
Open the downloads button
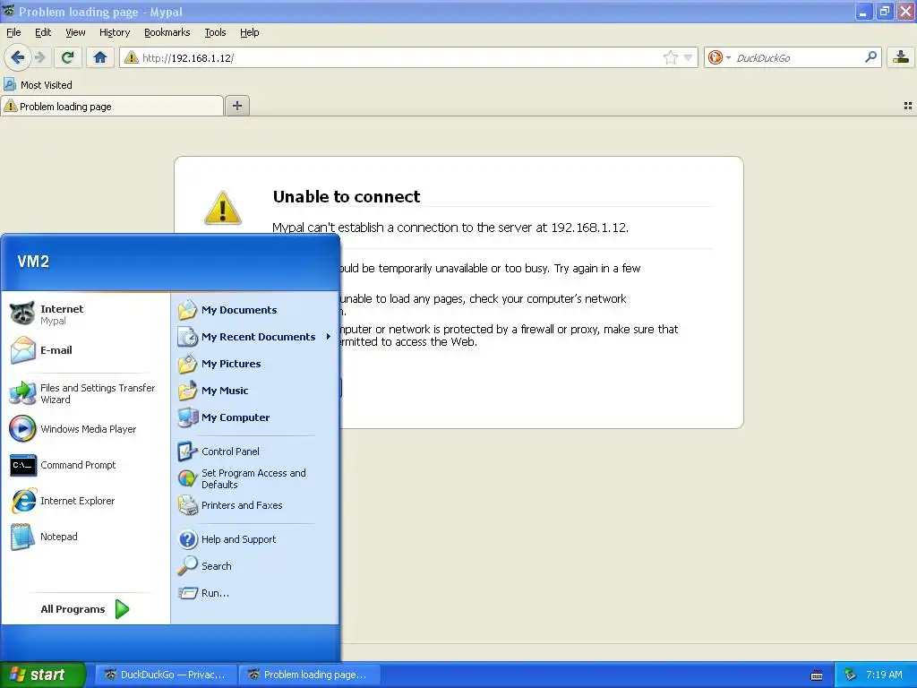(901, 57)
